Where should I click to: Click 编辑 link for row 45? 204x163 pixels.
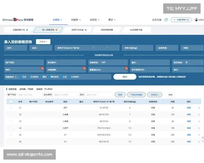[x=189, y=134]
